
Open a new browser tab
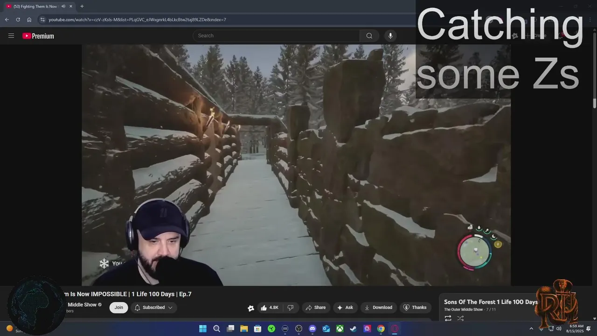pos(82,7)
